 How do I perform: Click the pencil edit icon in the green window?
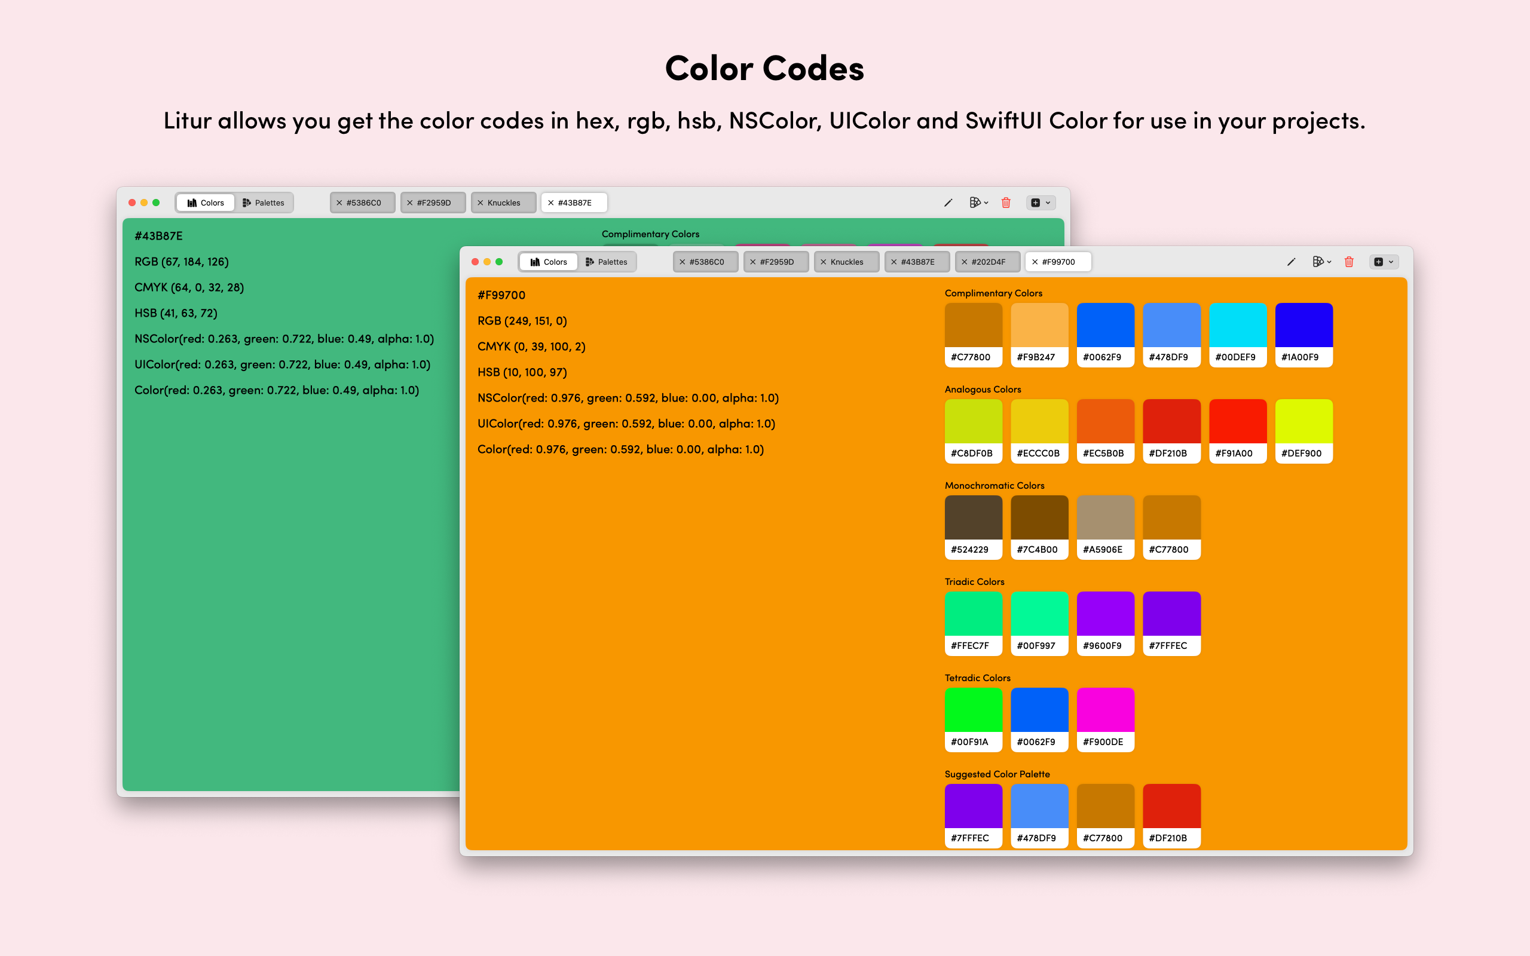click(x=948, y=203)
